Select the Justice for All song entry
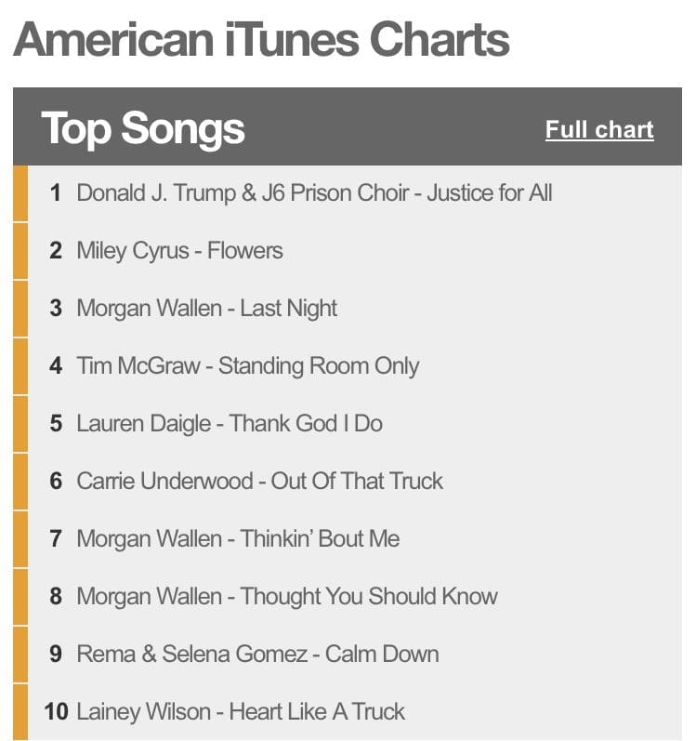Image resolution: width=696 pixels, height=741 pixels. [314, 193]
